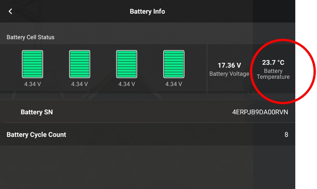Select the fourth battery cell icon
Image resolution: width=317 pixels, height=189 pixels.
pos(174,64)
